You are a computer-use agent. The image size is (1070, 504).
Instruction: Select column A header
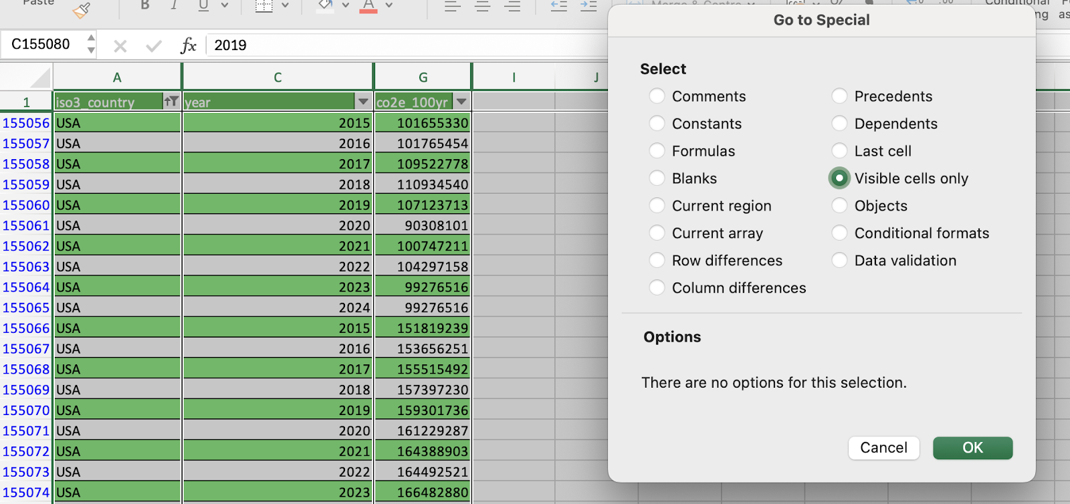point(117,78)
